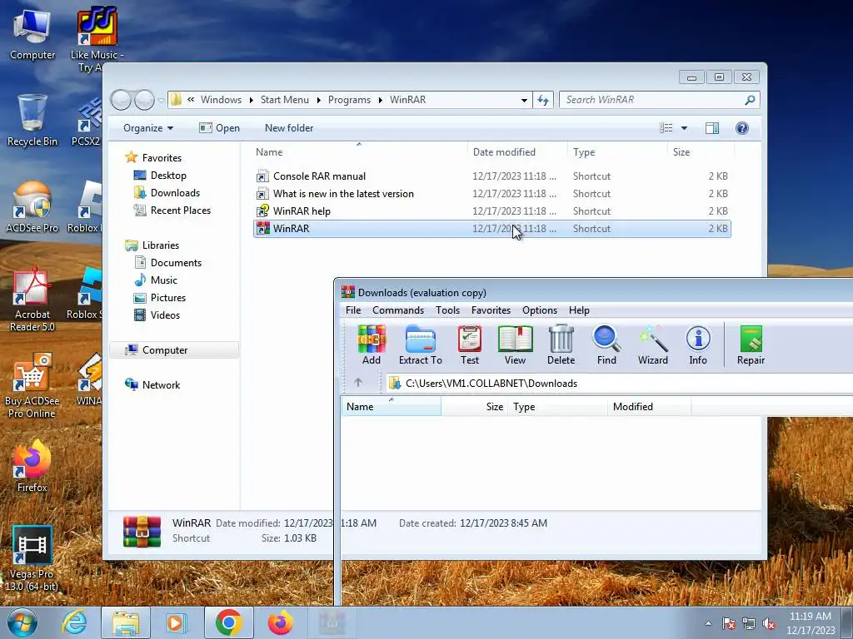Sort WinRAR list by Size column
The image size is (853, 639).
pyautogui.click(x=474, y=406)
